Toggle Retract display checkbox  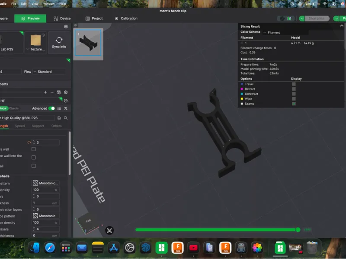294,89
